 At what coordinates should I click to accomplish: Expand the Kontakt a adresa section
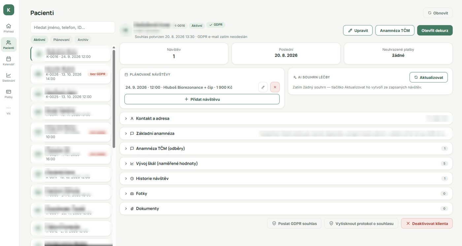(286, 118)
